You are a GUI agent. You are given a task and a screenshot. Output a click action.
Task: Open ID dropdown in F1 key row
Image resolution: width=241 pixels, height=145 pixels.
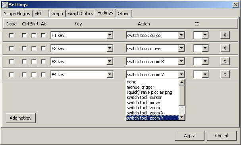201,35
